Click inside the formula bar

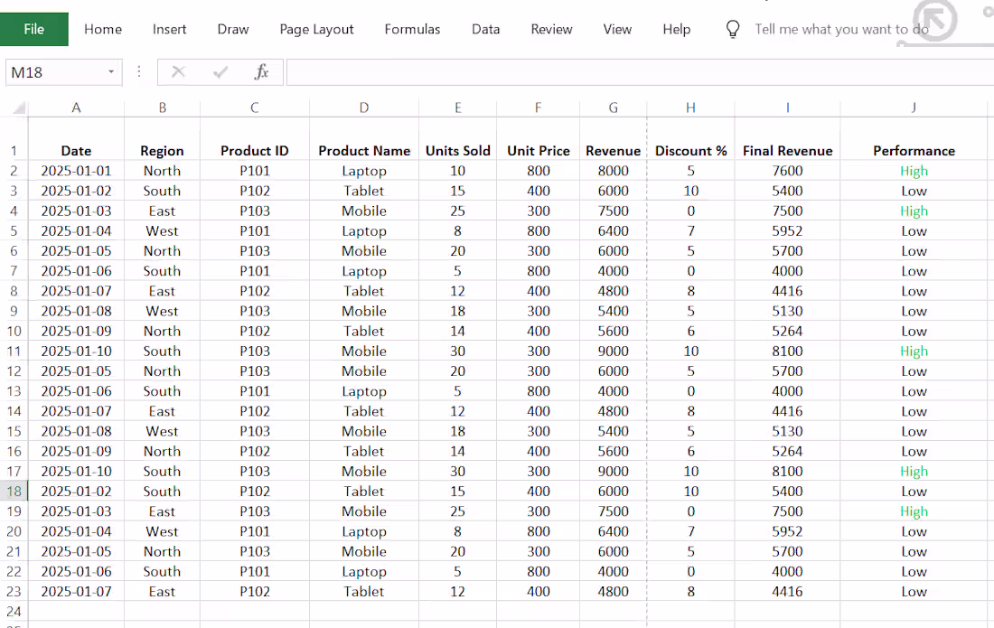tap(641, 72)
